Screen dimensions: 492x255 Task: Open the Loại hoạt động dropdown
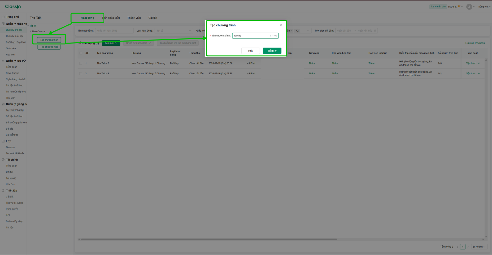(174, 31)
